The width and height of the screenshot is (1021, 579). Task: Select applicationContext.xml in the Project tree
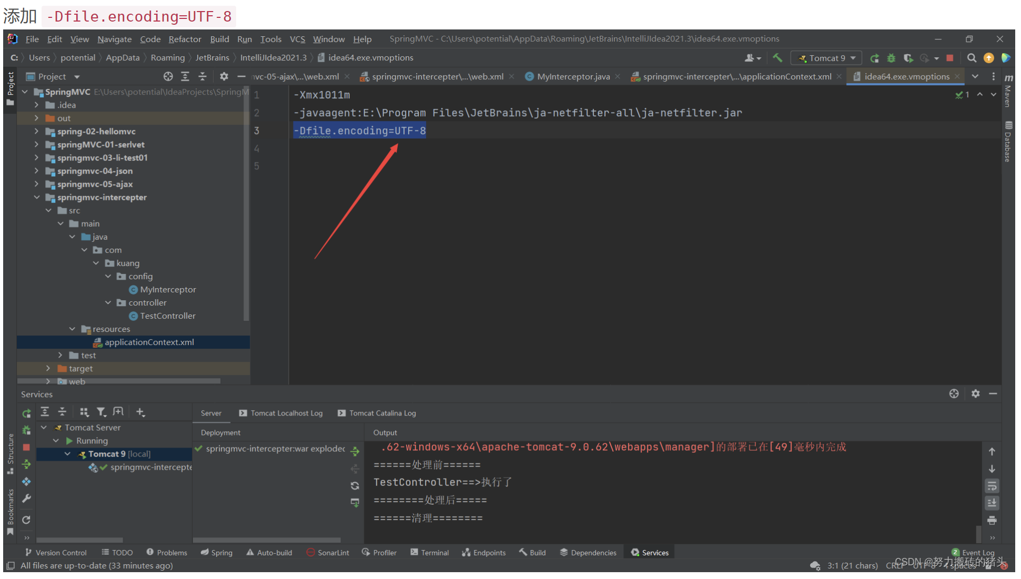tap(149, 342)
